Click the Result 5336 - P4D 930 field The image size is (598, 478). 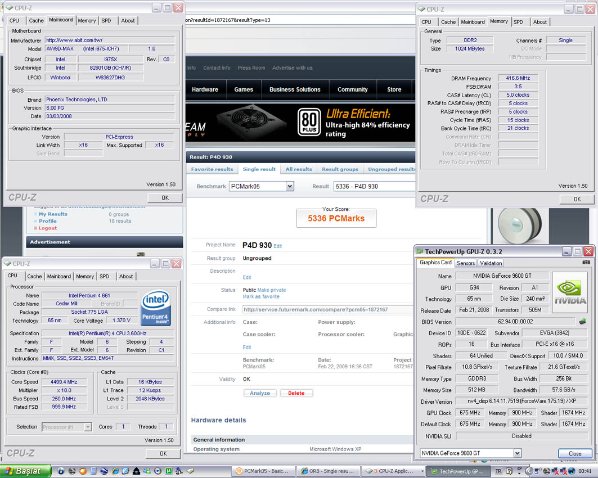point(375,186)
